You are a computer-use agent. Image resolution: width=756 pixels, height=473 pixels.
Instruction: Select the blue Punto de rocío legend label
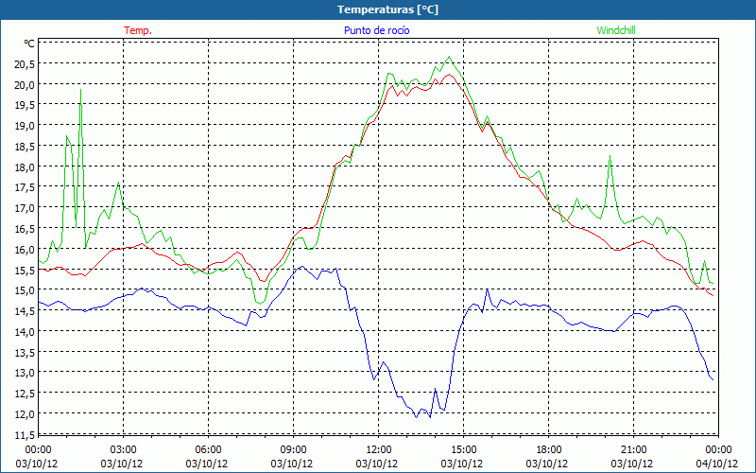pyautogui.click(x=376, y=30)
